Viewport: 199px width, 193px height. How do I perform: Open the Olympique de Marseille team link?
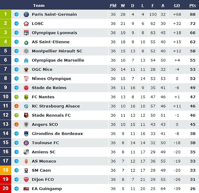58,60
